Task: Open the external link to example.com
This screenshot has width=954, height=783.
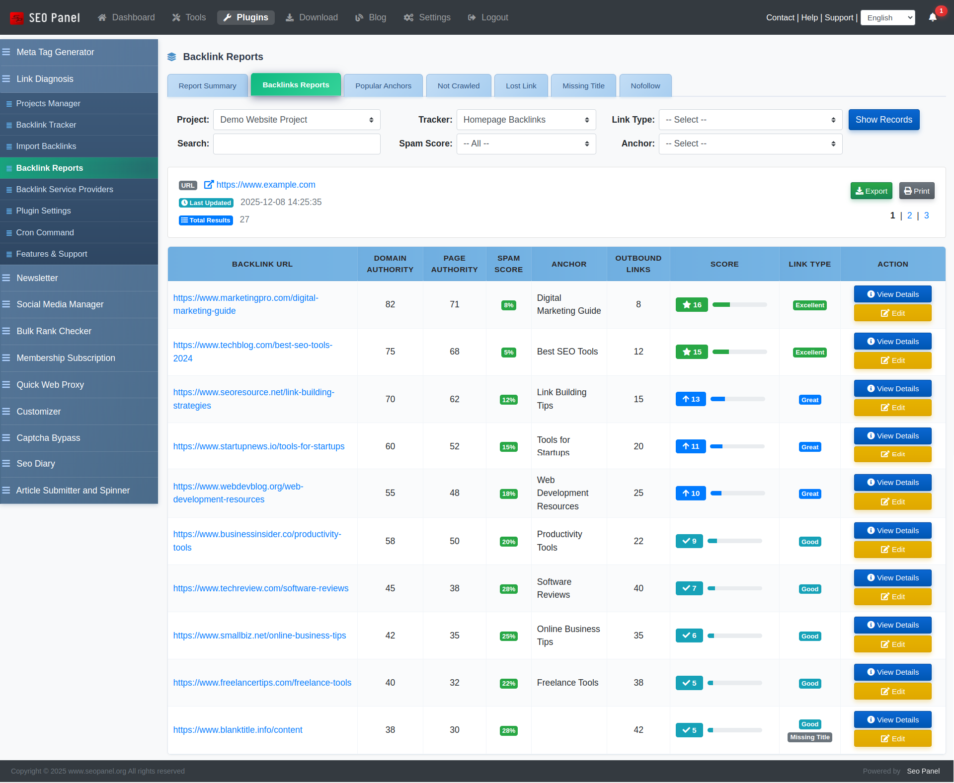Action: (x=266, y=185)
